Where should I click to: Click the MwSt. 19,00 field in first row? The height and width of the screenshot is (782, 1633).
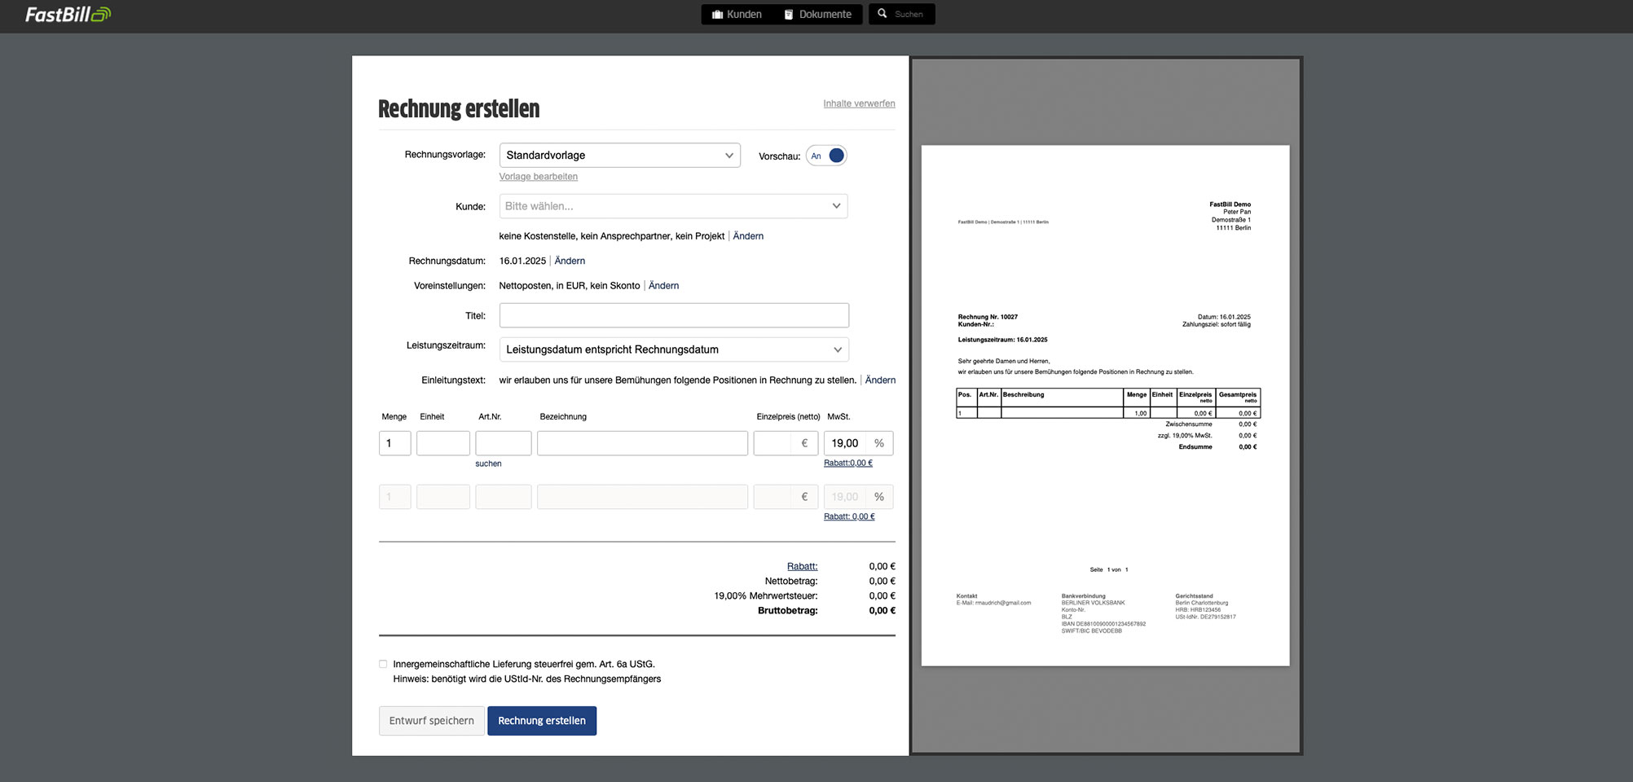pyautogui.click(x=858, y=443)
